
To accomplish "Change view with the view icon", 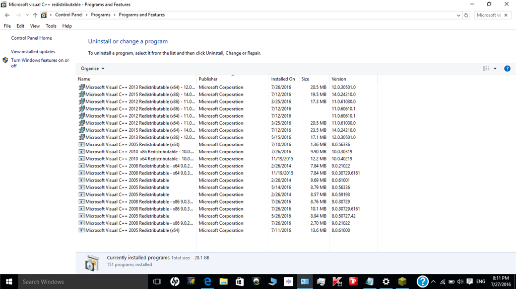I will [486, 68].
